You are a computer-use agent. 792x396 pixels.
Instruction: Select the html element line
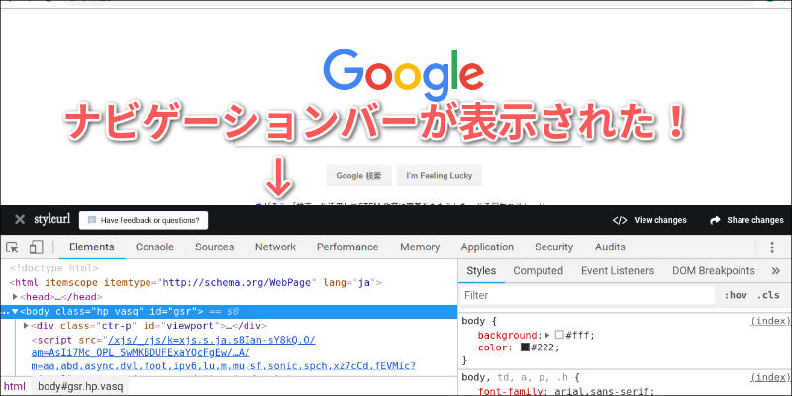point(195,283)
